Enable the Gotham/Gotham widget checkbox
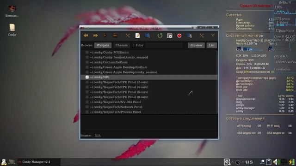This screenshot has width=296, height=166. point(87,62)
